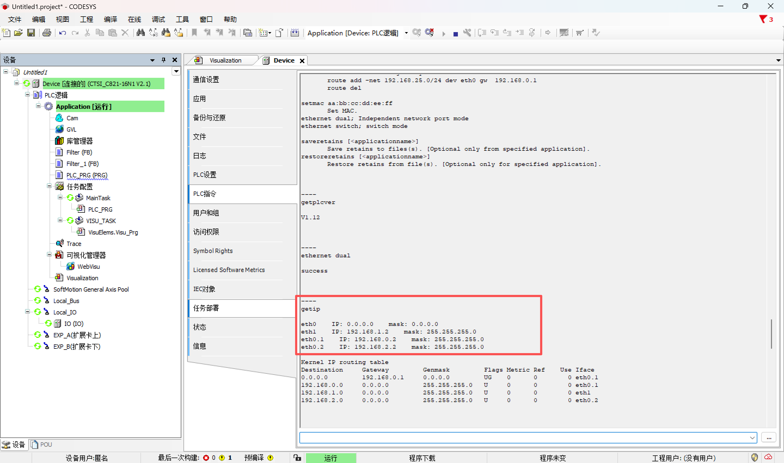Open the 文件 menu

(x=15, y=19)
